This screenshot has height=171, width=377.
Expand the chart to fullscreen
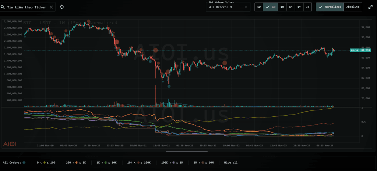370,7
